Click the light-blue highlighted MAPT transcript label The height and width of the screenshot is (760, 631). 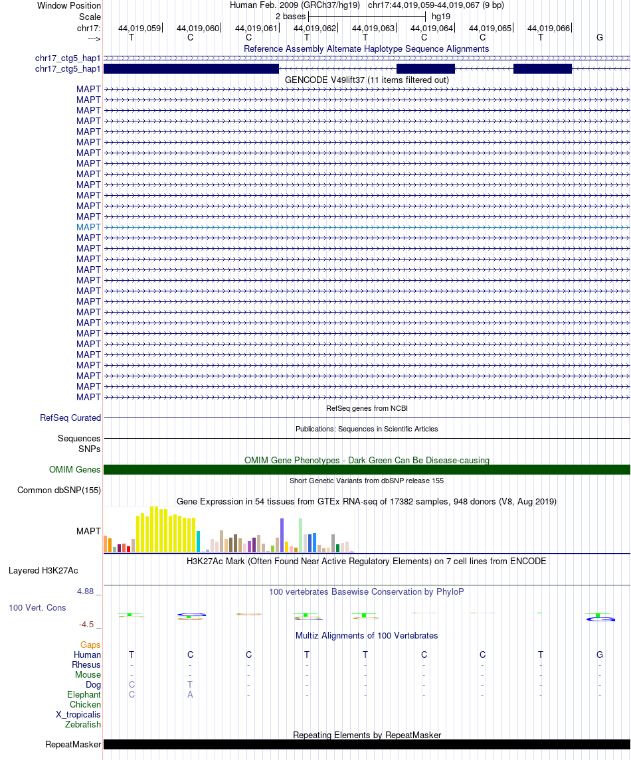pos(88,227)
